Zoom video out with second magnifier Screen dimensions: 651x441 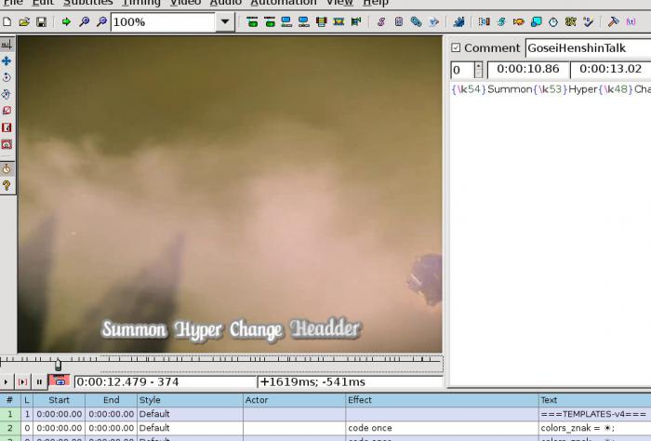point(101,21)
